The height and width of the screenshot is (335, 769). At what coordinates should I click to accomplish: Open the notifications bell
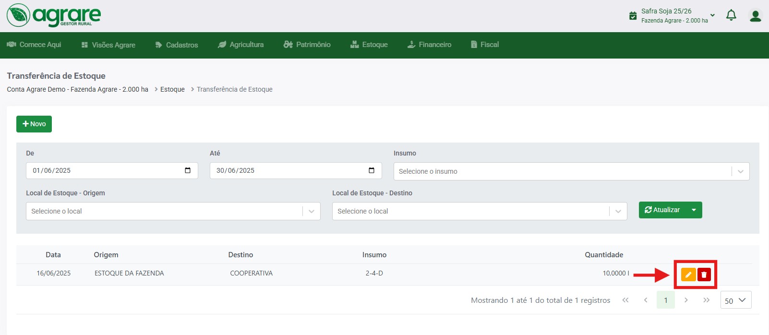click(x=731, y=16)
